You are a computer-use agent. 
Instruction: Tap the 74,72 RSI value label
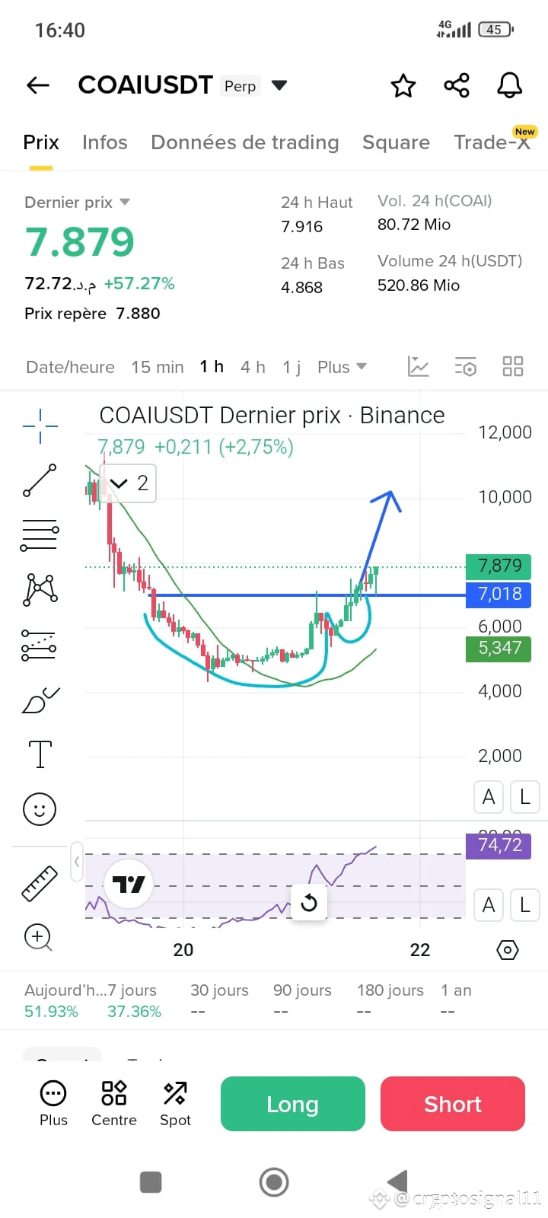499,845
